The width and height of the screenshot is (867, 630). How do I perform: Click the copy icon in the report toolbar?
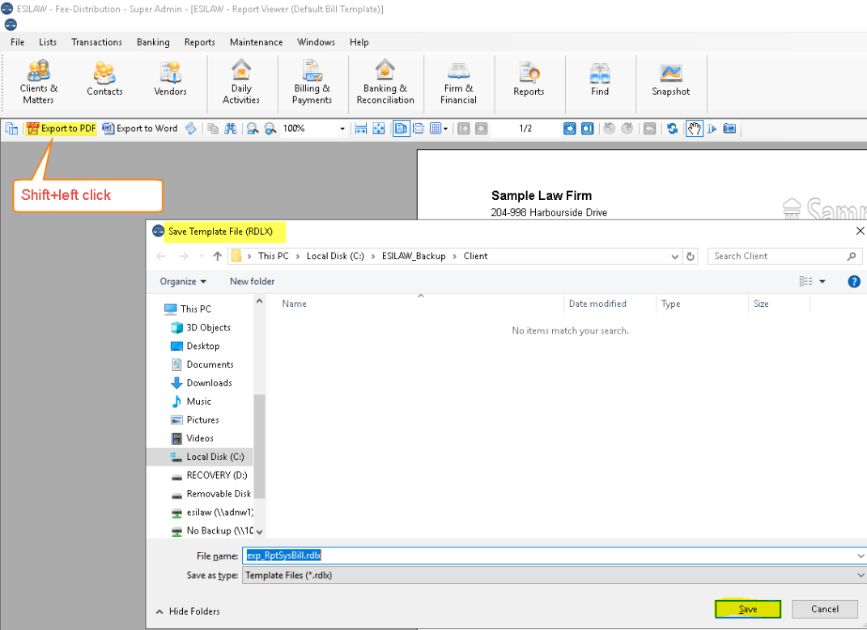tap(213, 128)
